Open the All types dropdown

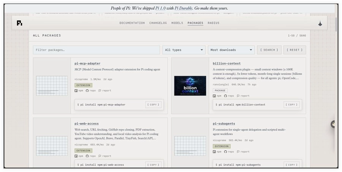tap(184, 50)
